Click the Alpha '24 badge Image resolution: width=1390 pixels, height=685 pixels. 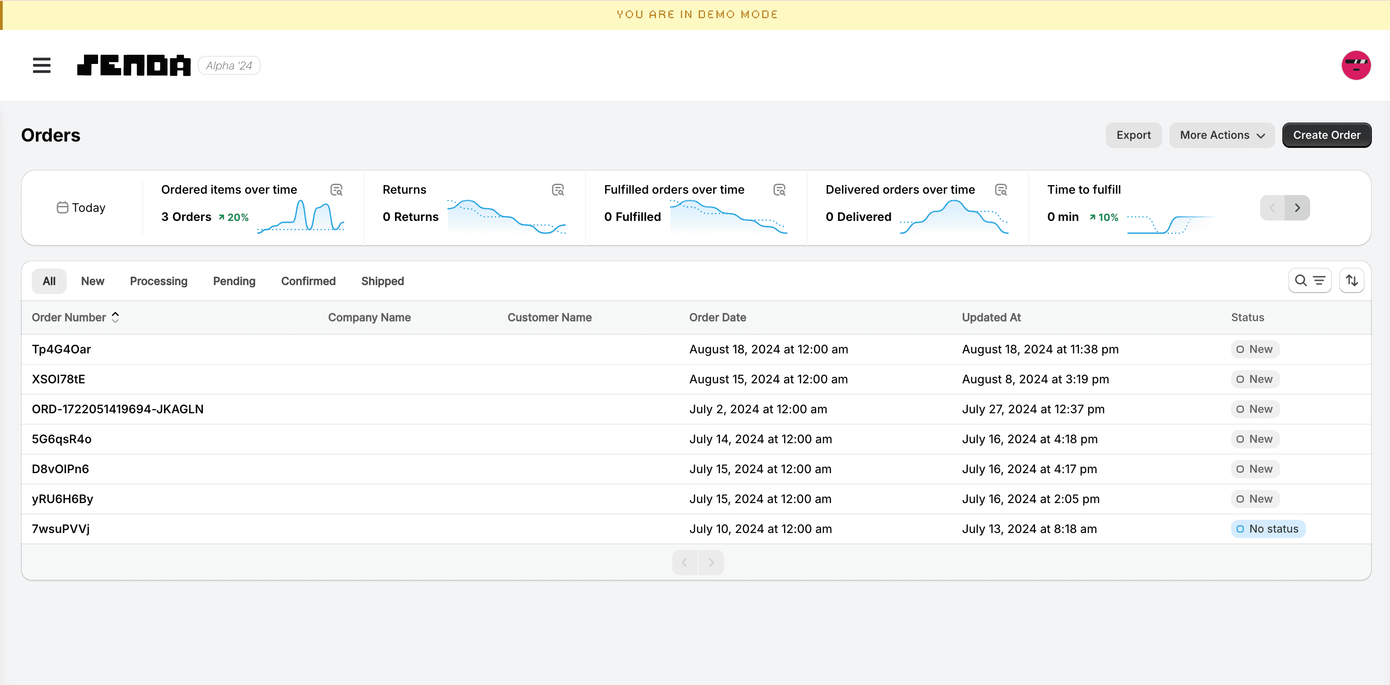(229, 66)
